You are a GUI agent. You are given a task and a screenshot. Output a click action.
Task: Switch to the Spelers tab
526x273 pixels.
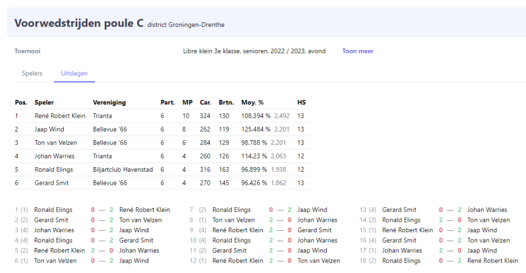32,73
